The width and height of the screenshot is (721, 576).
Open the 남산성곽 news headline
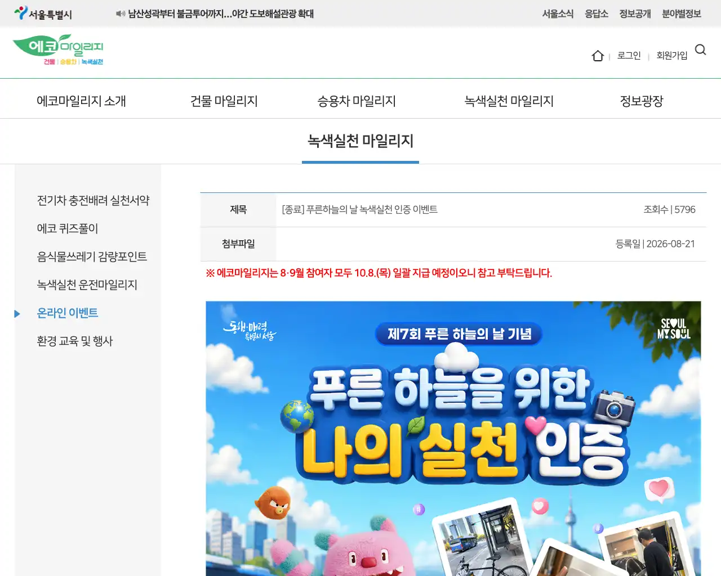click(221, 13)
